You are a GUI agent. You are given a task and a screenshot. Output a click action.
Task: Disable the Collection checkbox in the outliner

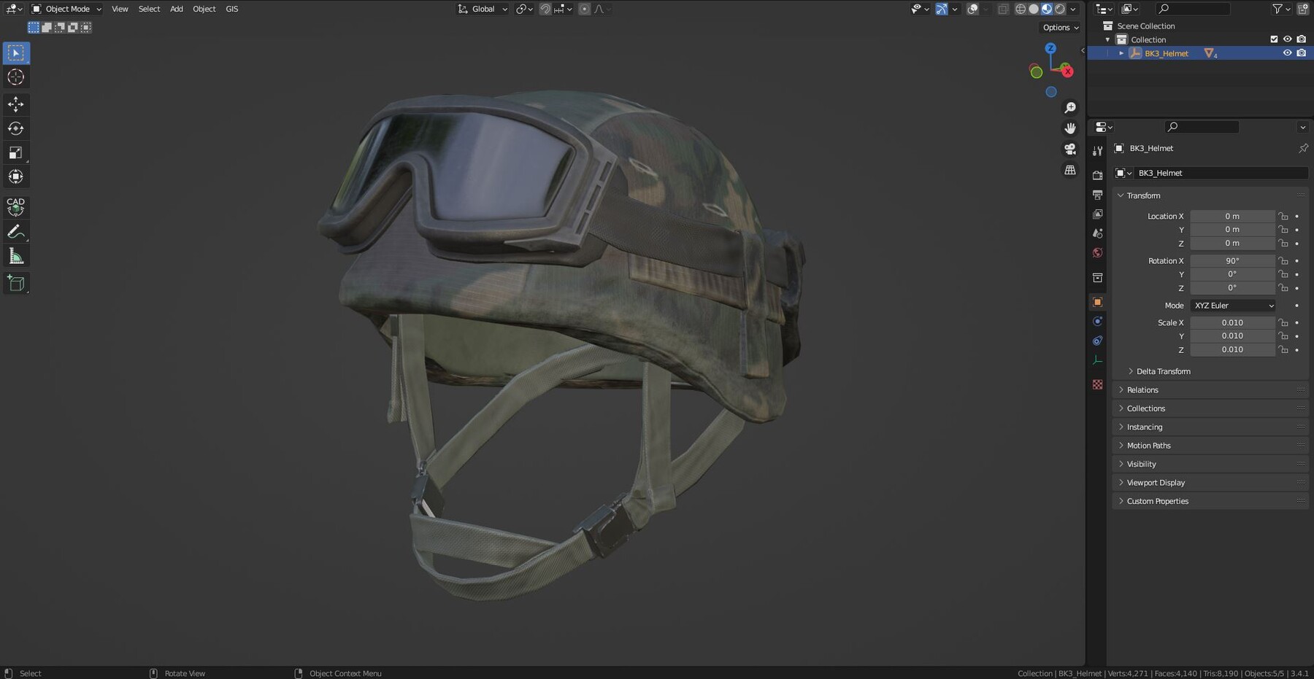click(x=1273, y=39)
